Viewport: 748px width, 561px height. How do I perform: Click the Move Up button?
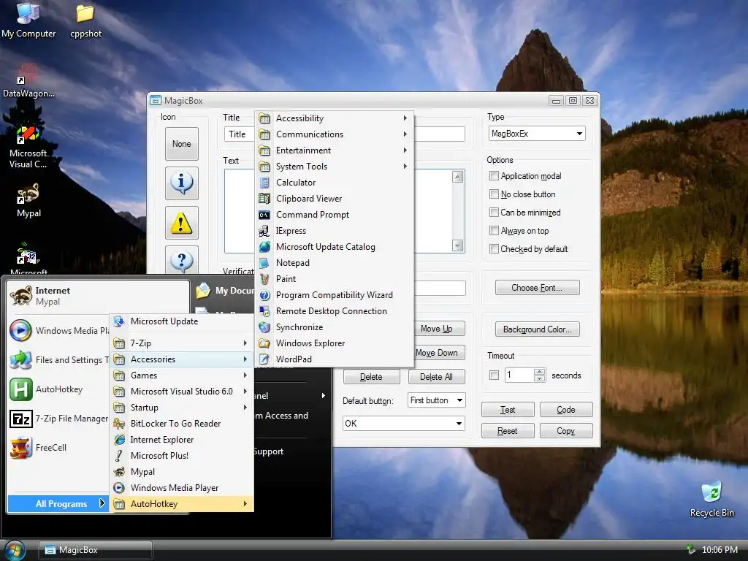coord(437,329)
